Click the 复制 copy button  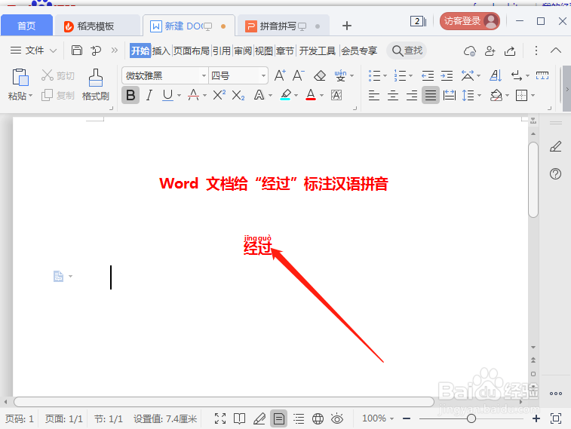[57, 95]
